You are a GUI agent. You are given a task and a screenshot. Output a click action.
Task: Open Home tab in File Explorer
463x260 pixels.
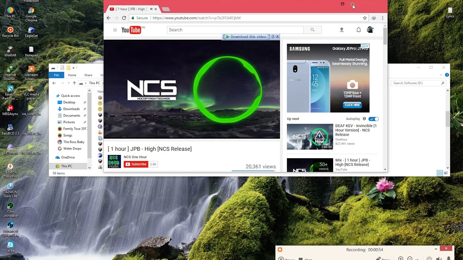tap(72, 75)
